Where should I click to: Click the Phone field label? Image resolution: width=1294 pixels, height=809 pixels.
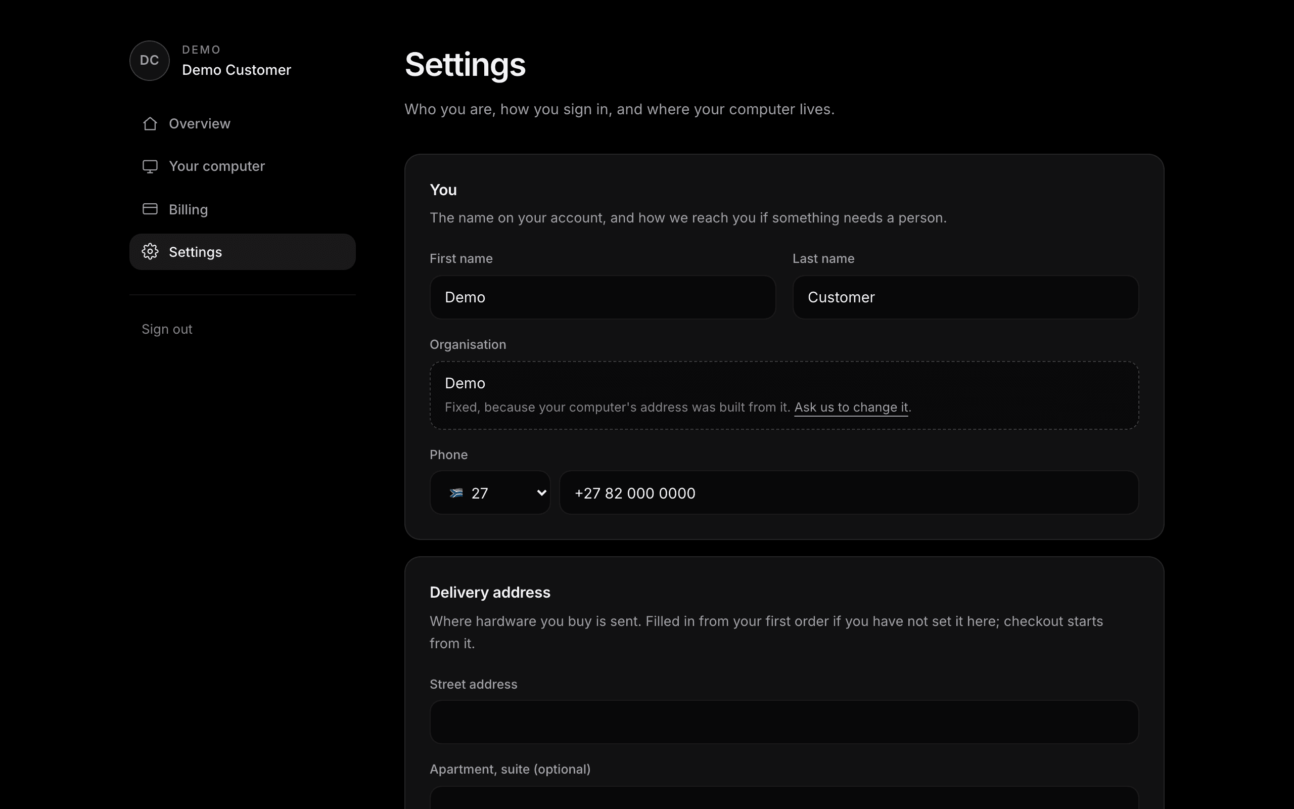[448, 455]
